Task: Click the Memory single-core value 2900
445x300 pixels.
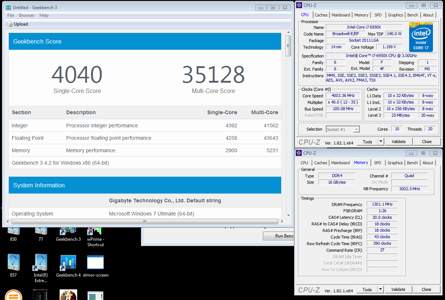Action: coord(231,150)
